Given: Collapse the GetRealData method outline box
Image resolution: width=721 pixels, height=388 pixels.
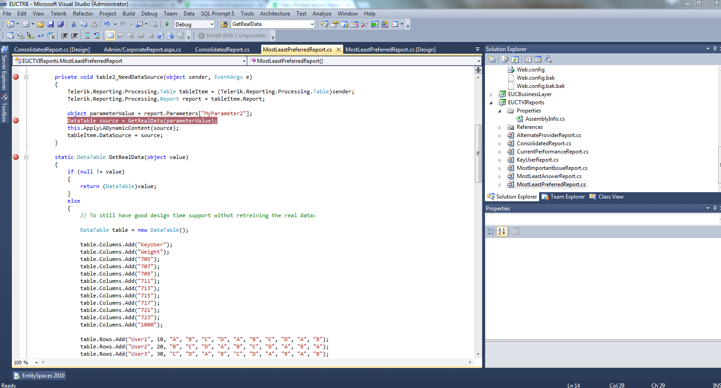Looking at the screenshot, I should [26, 157].
